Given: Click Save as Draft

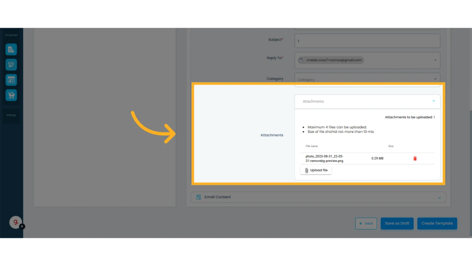Looking at the screenshot, I should click(x=397, y=224).
